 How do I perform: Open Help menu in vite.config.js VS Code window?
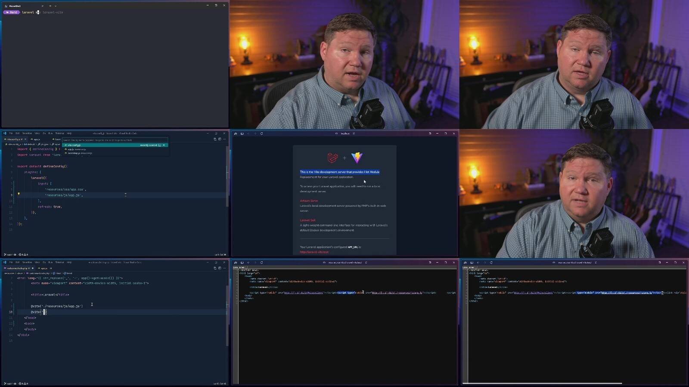[69, 133]
